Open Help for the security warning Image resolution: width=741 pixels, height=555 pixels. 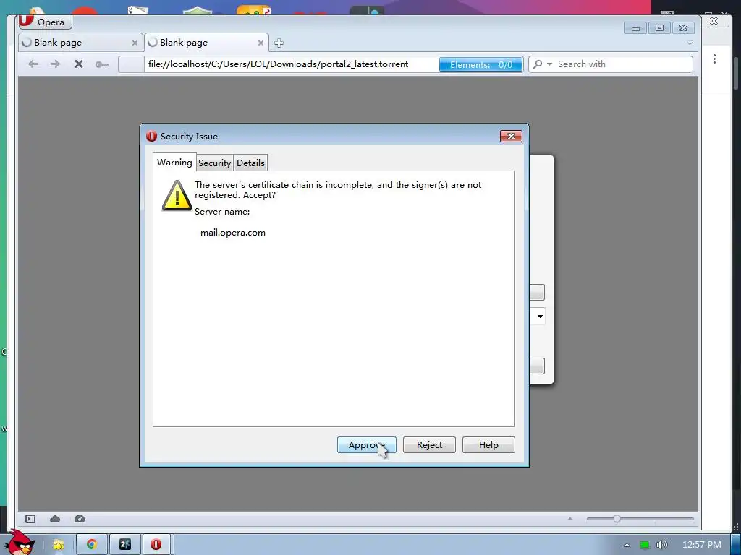click(488, 444)
